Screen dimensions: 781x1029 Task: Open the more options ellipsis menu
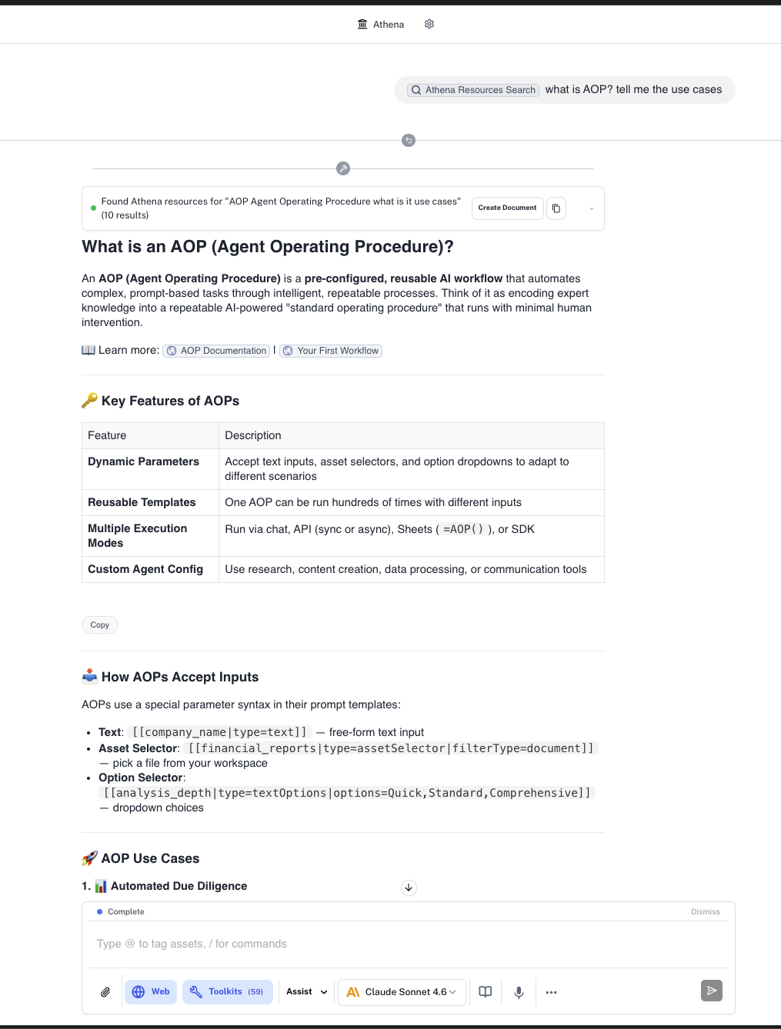click(551, 992)
